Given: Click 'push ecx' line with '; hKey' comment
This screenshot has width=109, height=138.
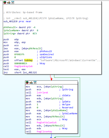Looking at the screenshot, I should point(47,119).
